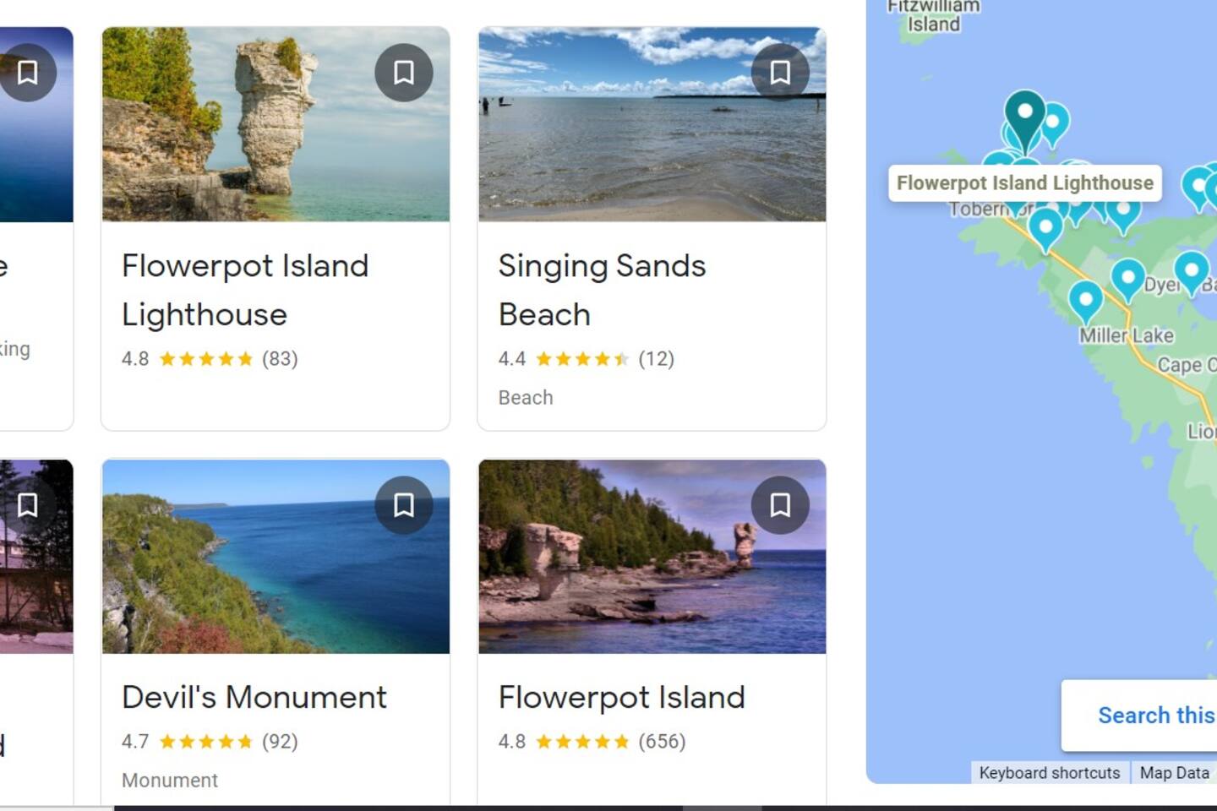Open the Singing Sands Beach title
The height and width of the screenshot is (811, 1217).
click(601, 290)
